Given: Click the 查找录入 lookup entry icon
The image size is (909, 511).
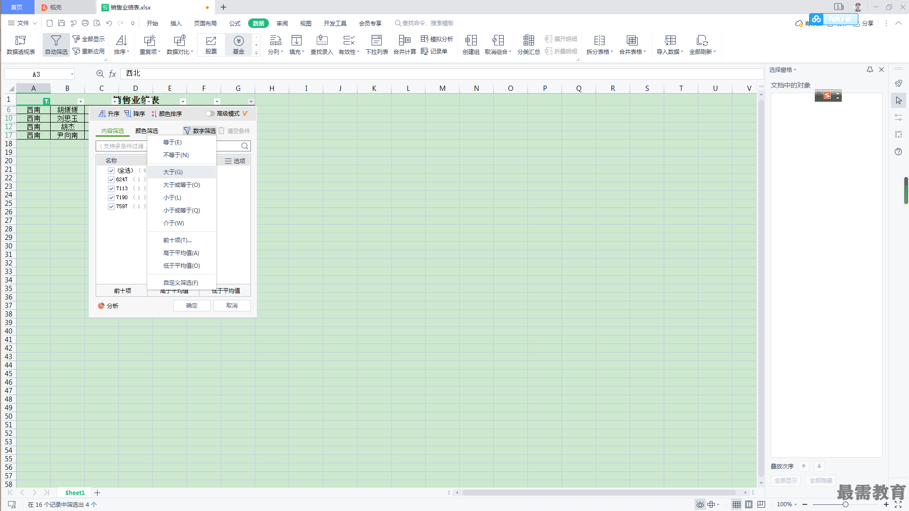Looking at the screenshot, I should click(x=322, y=45).
